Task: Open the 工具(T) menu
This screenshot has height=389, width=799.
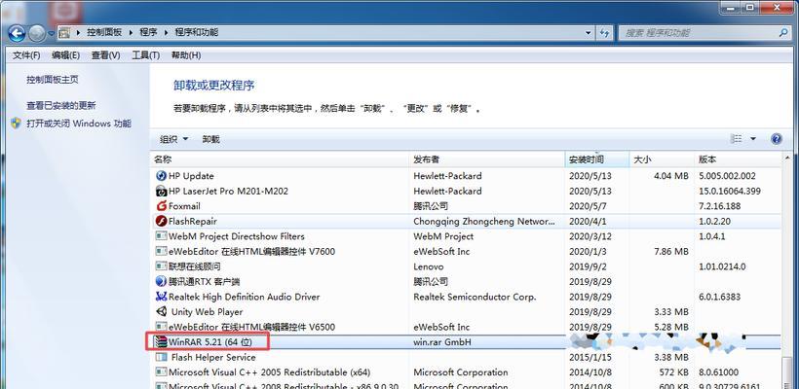Action: pyautogui.click(x=146, y=54)
